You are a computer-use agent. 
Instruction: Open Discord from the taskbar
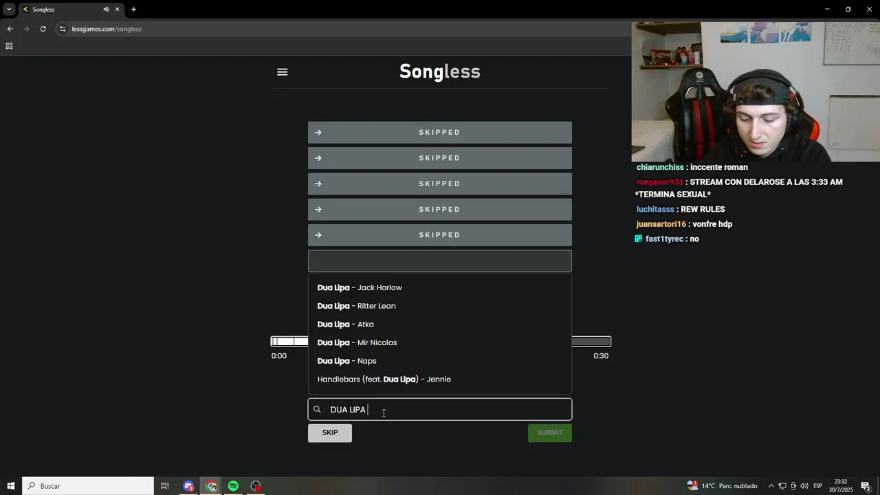pos(188,486)
